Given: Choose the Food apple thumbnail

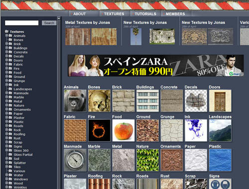Looking at the screenshot, I should tap(124, 130).
